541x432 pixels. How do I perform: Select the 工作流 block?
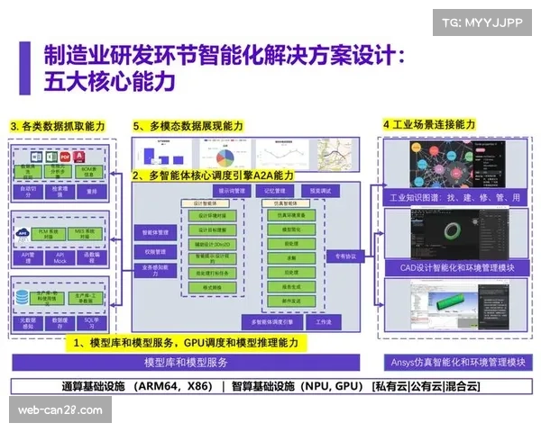(324, 322)
